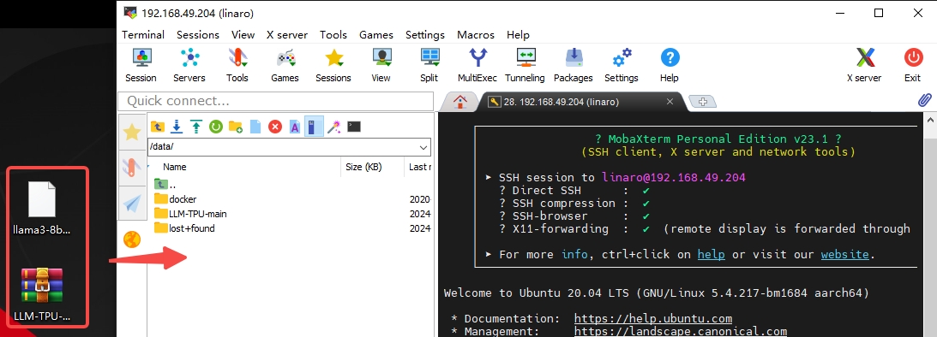The height and width of the screenshot is (337, 937).
Task: Open the Sessions menu
Action: (x=198, y=34)
